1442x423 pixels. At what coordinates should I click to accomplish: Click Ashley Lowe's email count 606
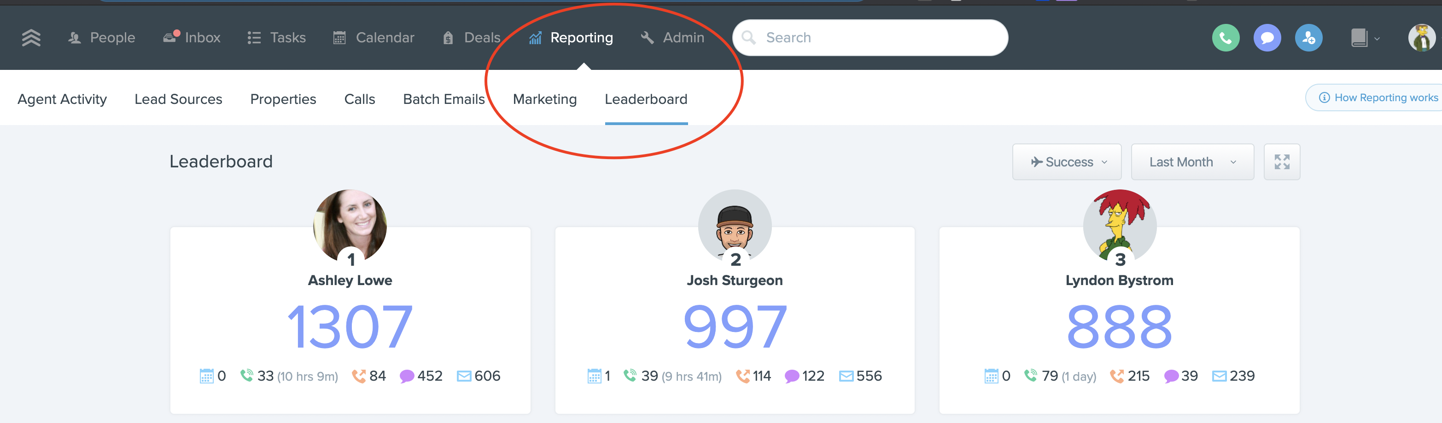pyautogui.click(x=488, y=376)
